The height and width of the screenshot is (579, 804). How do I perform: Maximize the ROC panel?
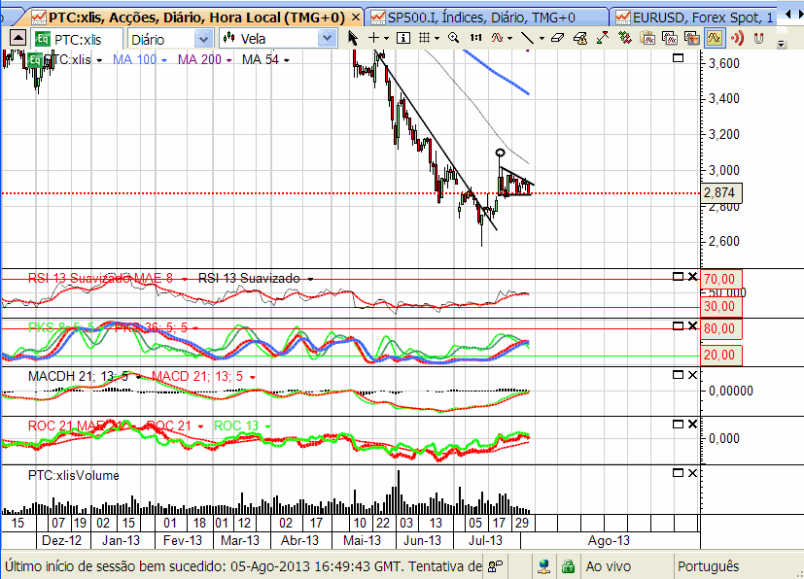(678, 424)
